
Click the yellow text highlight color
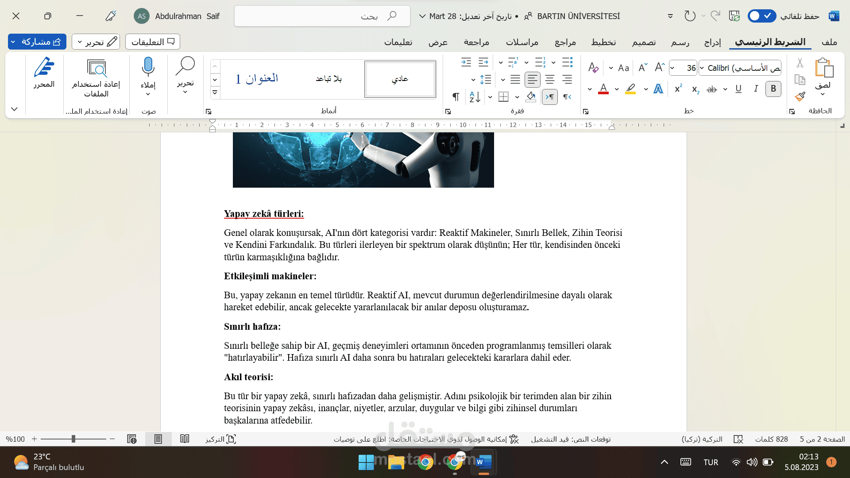click(630, 89)
